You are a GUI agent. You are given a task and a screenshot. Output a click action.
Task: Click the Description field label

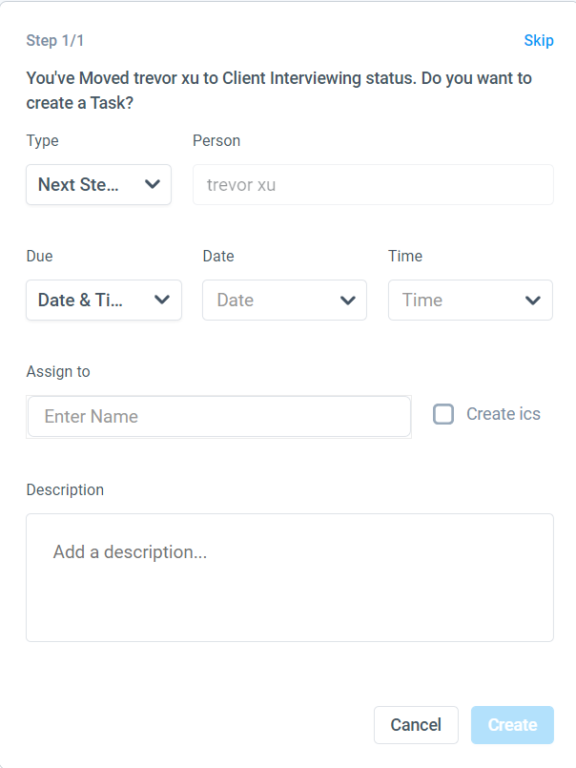tap(65, 489)
